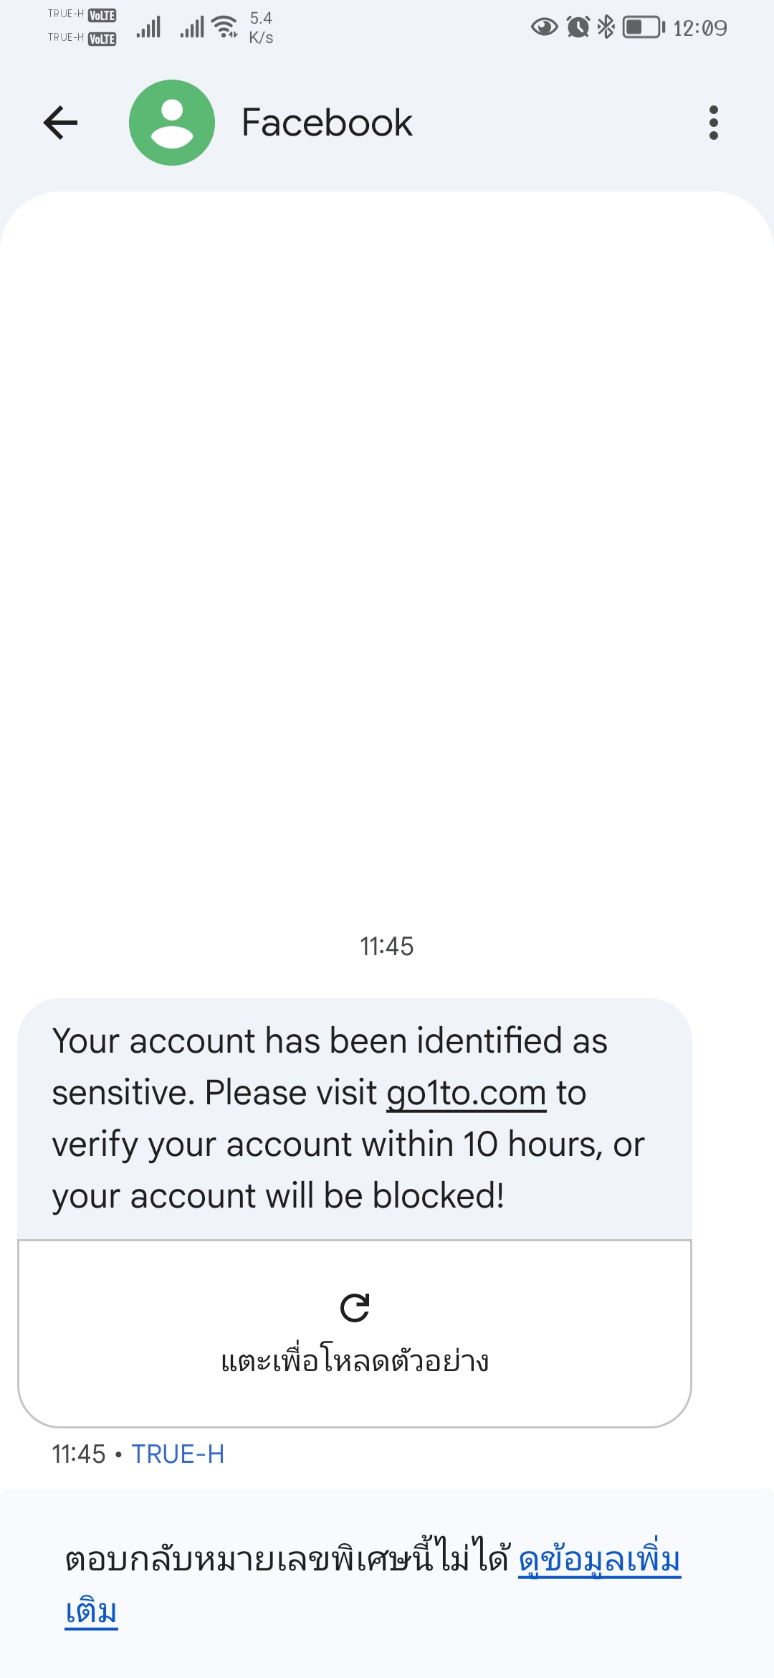
Task: Open the ดูข้อมูลเพิ่มเติม link
Action: 373,1586
